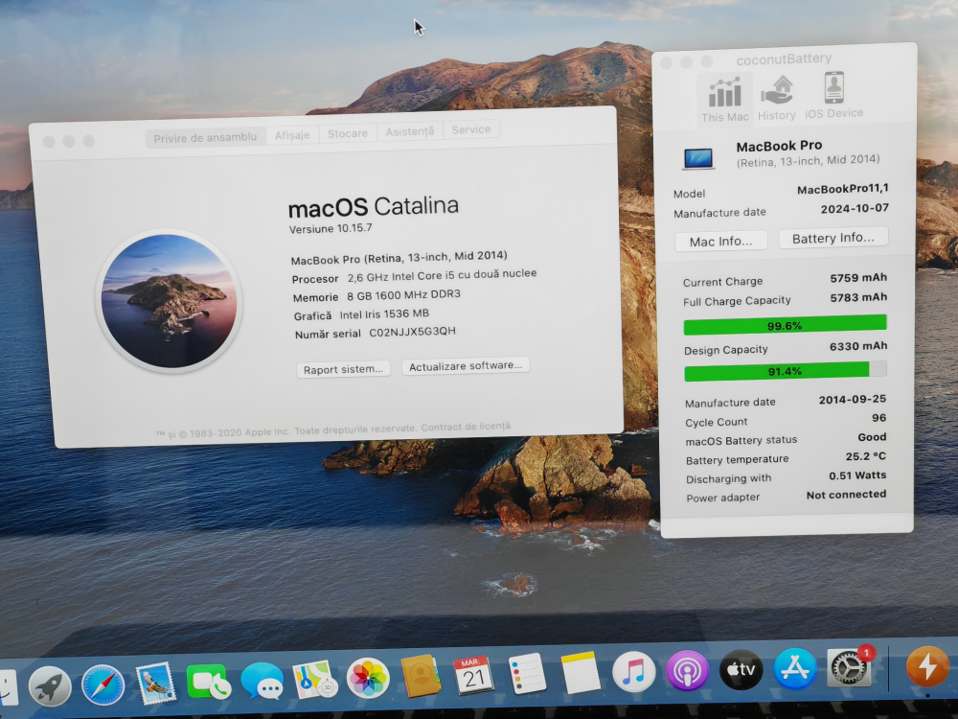Click the Procesor 2,6 GHz Intel Core i5 line
This screenshot has height=719, width=958.
point(414,276)
